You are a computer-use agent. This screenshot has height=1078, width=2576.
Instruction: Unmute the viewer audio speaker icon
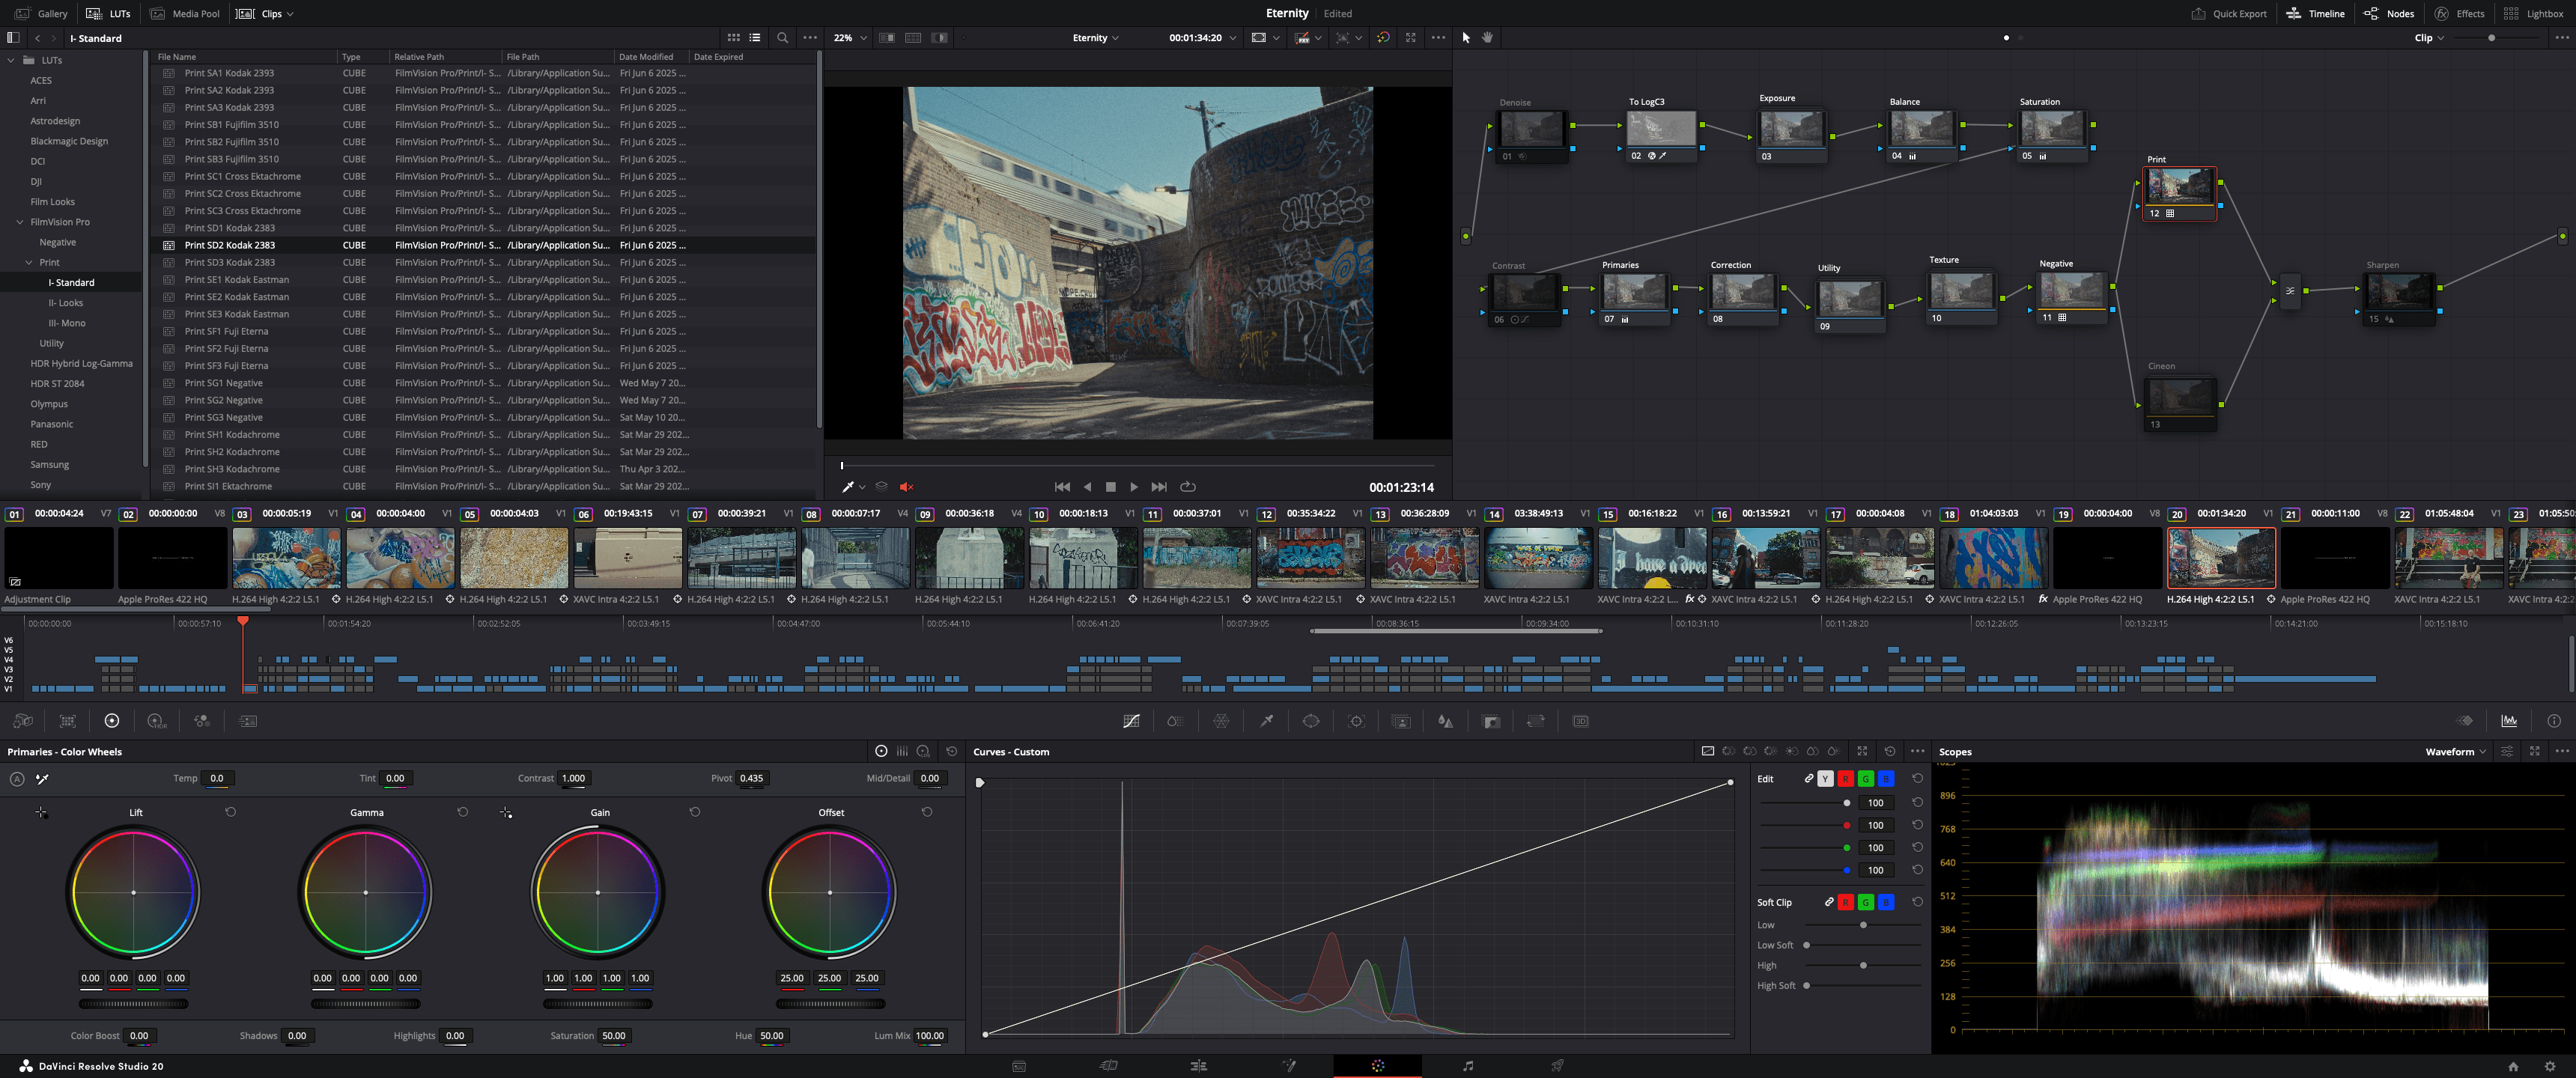[x=906, y=487]
